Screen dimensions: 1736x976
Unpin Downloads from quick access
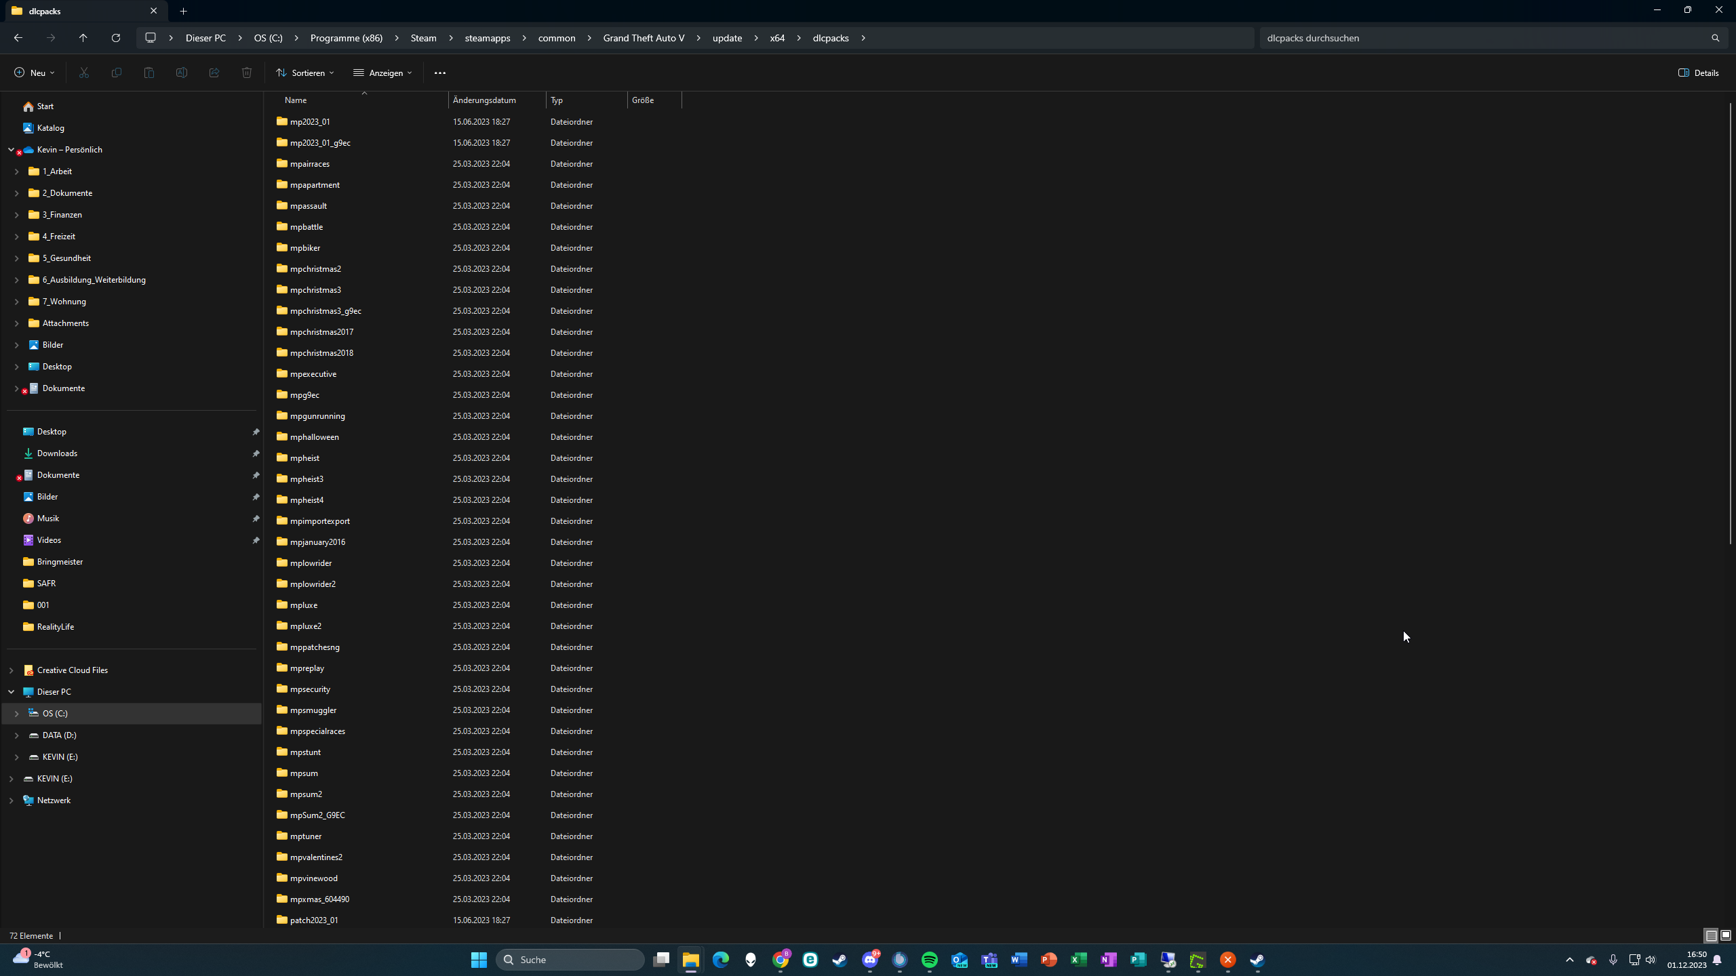[x=256, y=453]
